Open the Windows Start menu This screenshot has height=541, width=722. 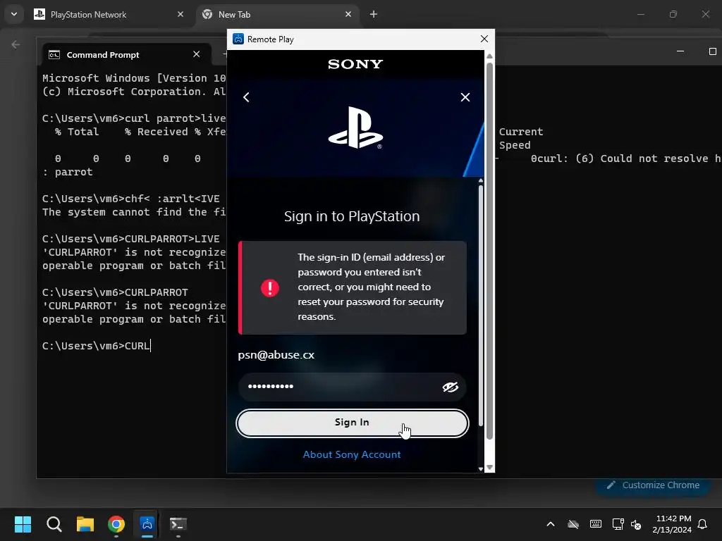pos(23,524)
